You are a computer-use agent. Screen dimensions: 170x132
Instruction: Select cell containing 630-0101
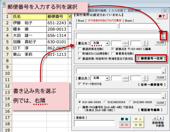pyautogui.click(x=57, y=42)
